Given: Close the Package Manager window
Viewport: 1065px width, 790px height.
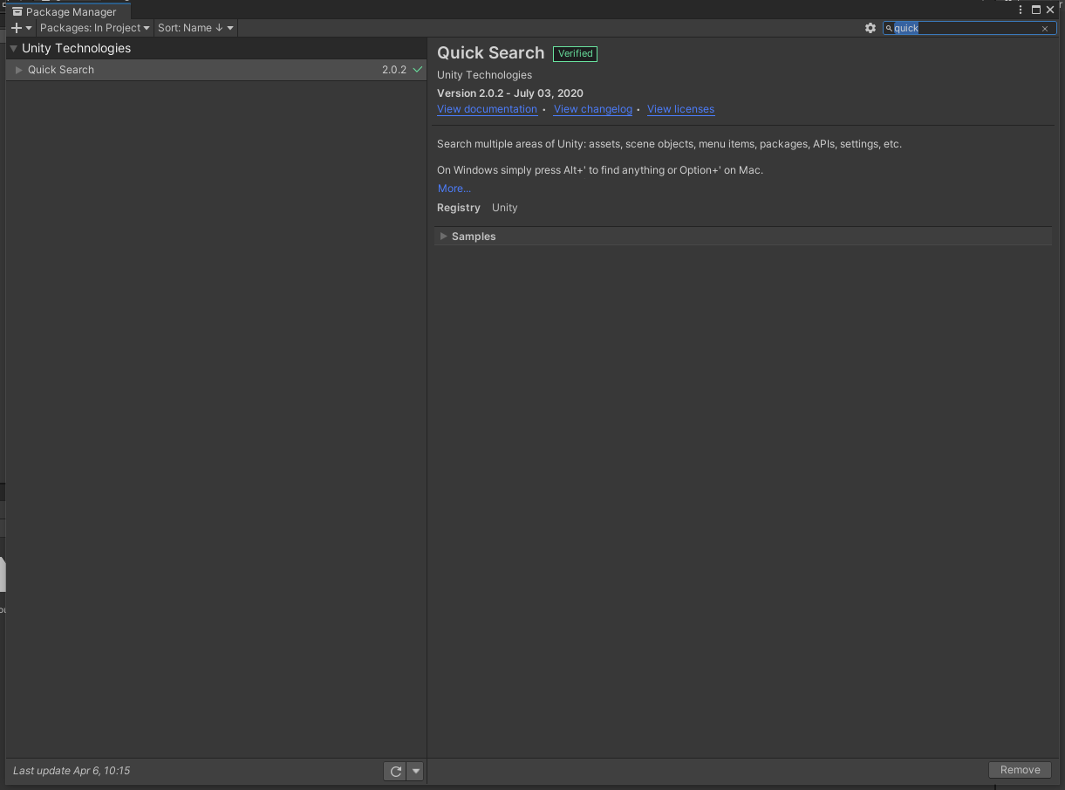Looking at the screenshot, I should [1050, 10].
